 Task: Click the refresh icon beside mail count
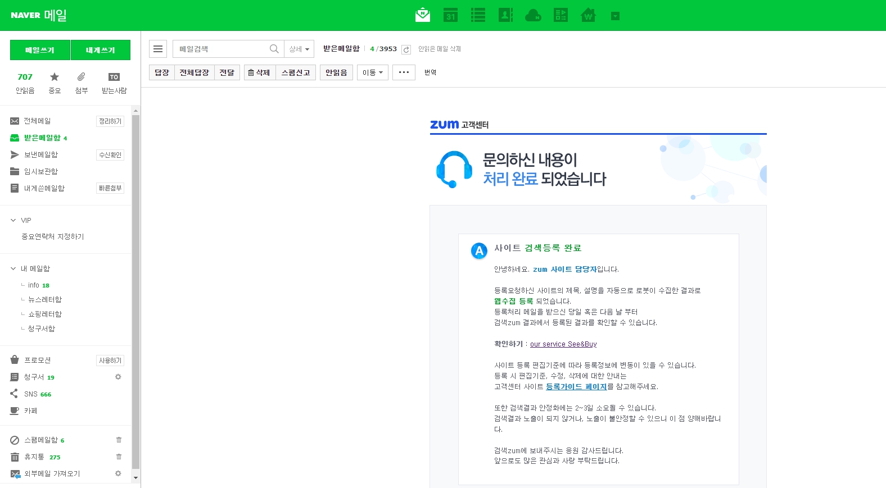pos(406,49)
